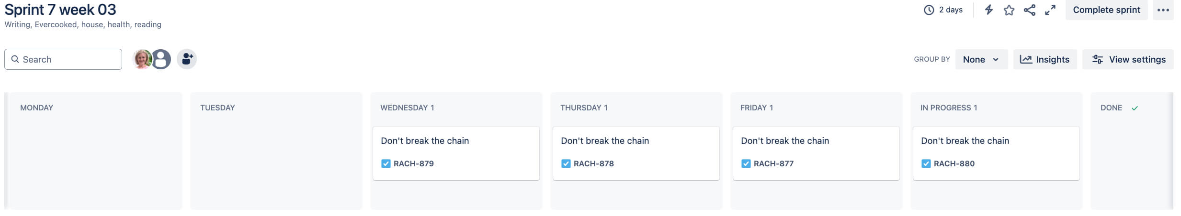Open the RACH-877 issue key link

pyautogui.click(x=773, y=163)
